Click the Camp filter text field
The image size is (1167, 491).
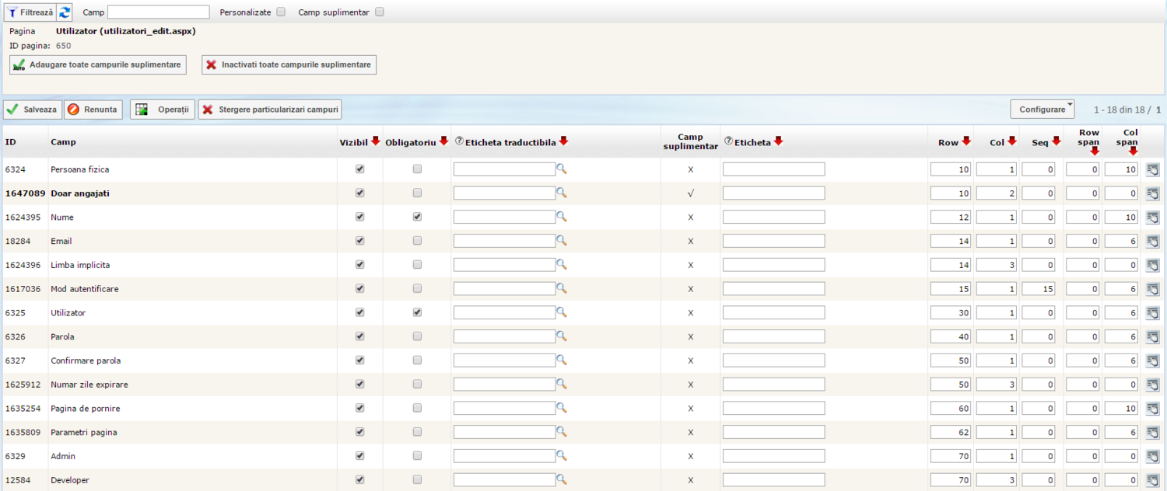[158, 12]
